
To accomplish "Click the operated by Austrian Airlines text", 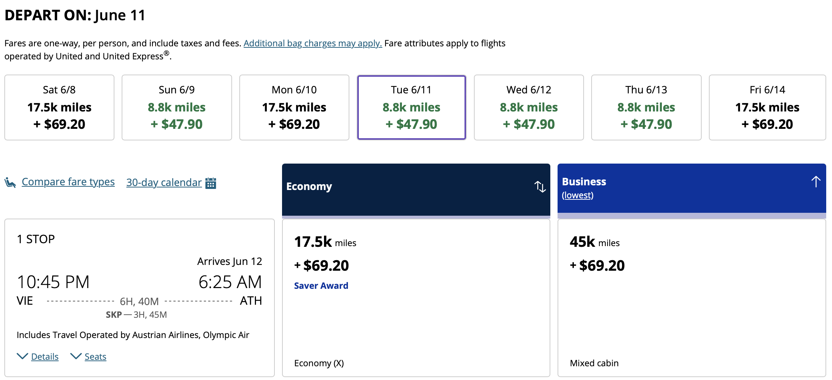I will click(133, 335).
